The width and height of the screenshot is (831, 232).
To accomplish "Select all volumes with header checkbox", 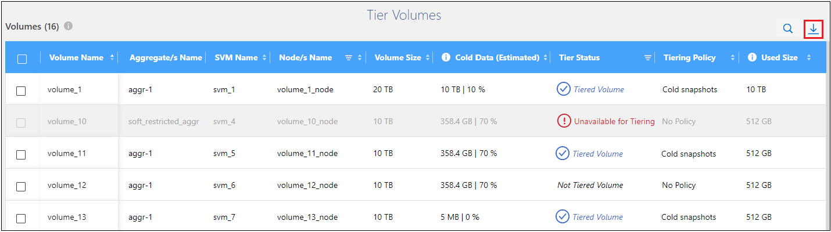I will pos(22,59).
